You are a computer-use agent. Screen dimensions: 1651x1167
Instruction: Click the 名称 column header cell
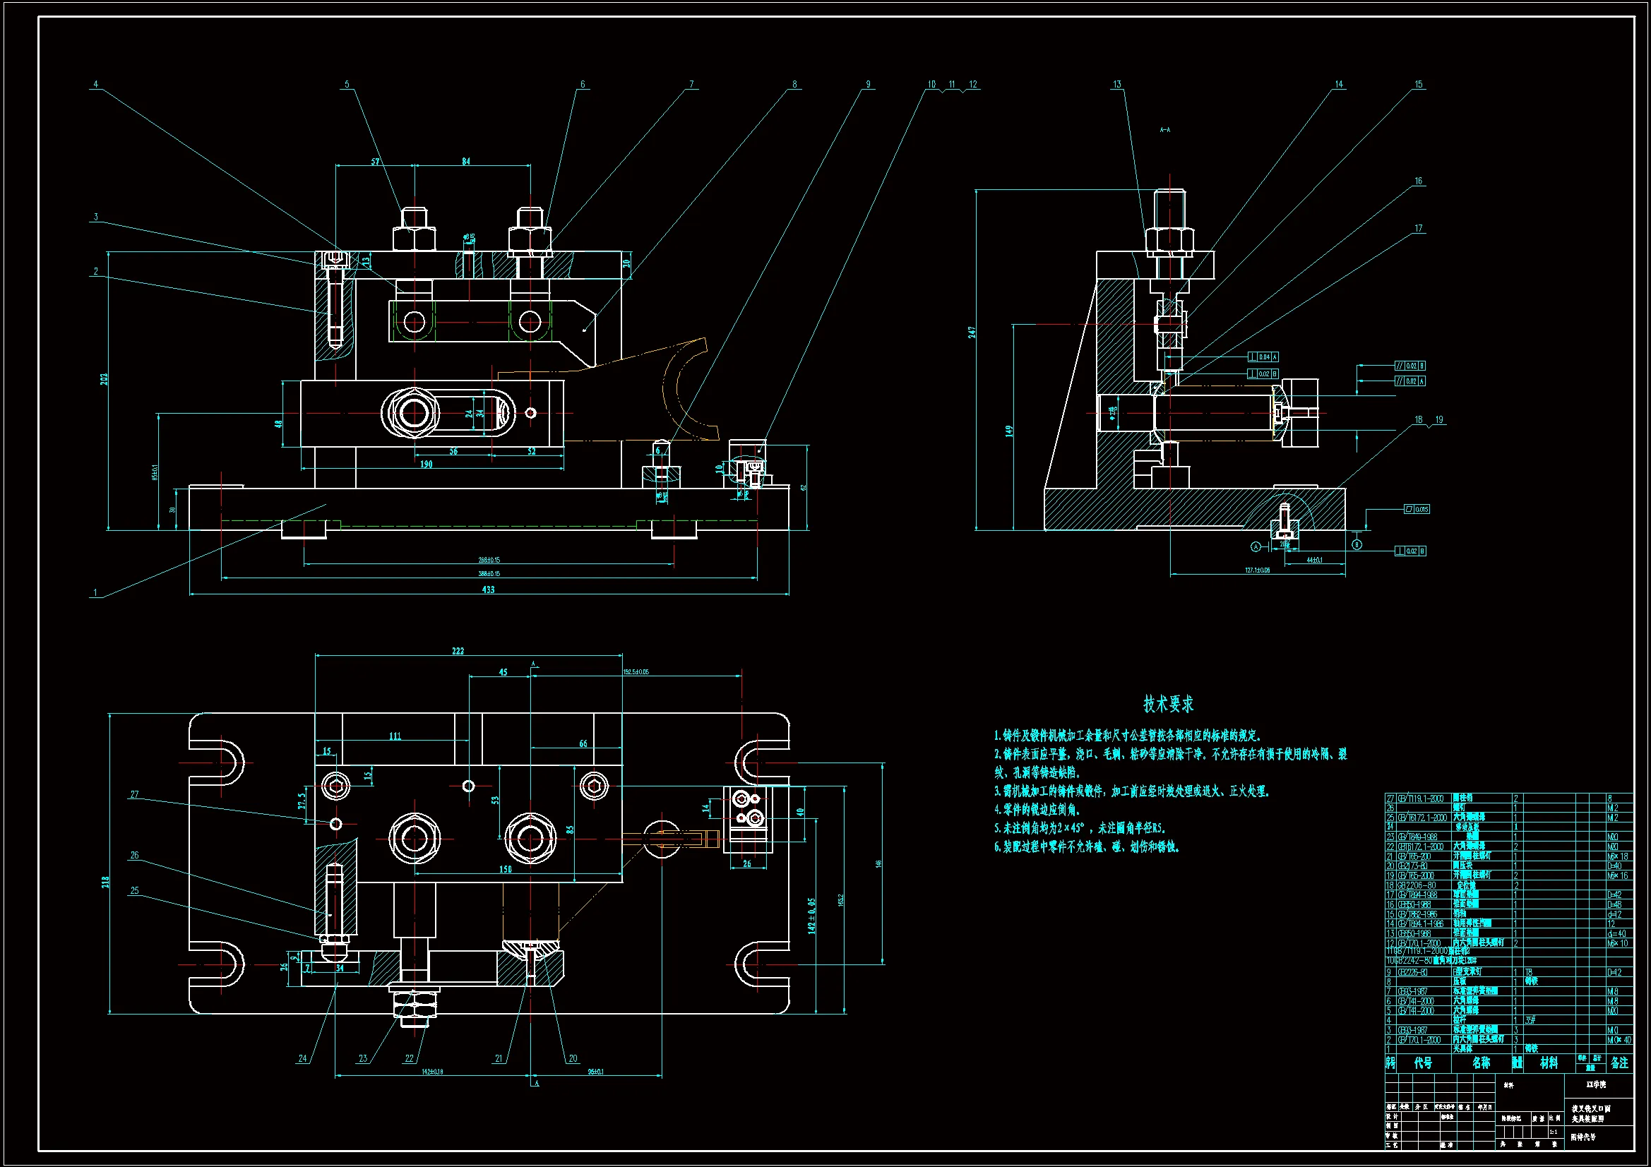point(1481,1063)
